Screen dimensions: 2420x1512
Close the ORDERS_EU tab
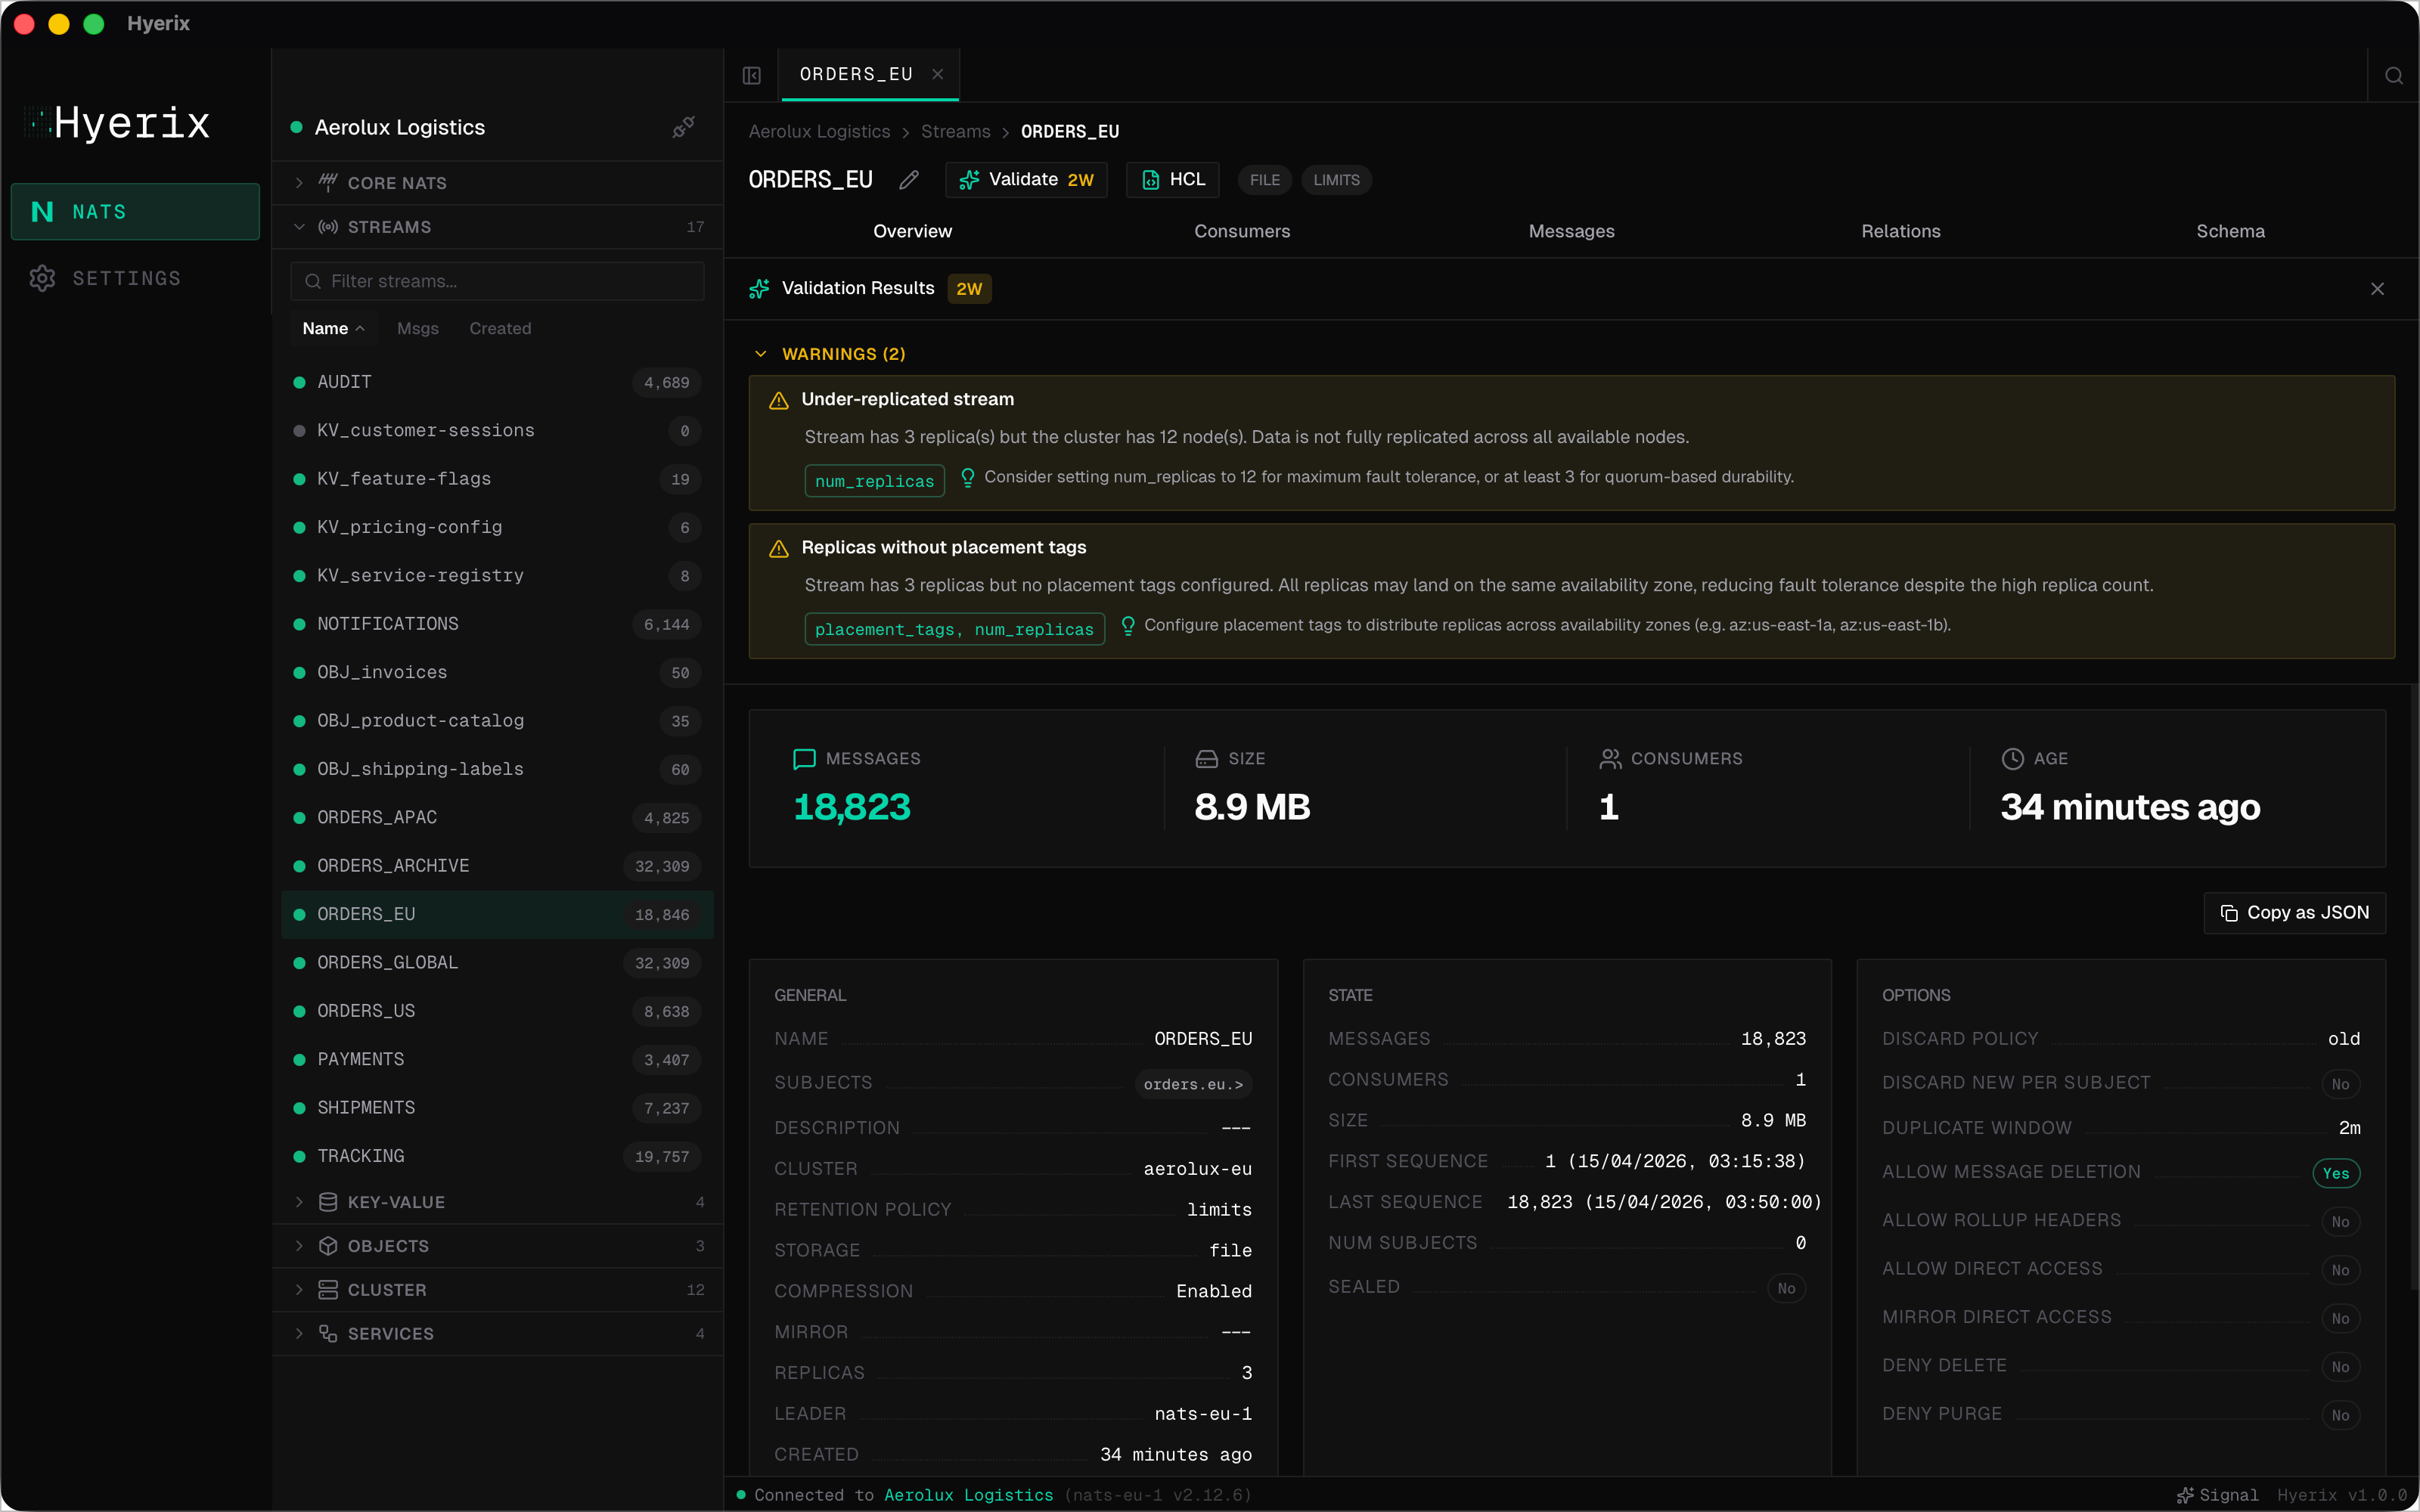938,74
